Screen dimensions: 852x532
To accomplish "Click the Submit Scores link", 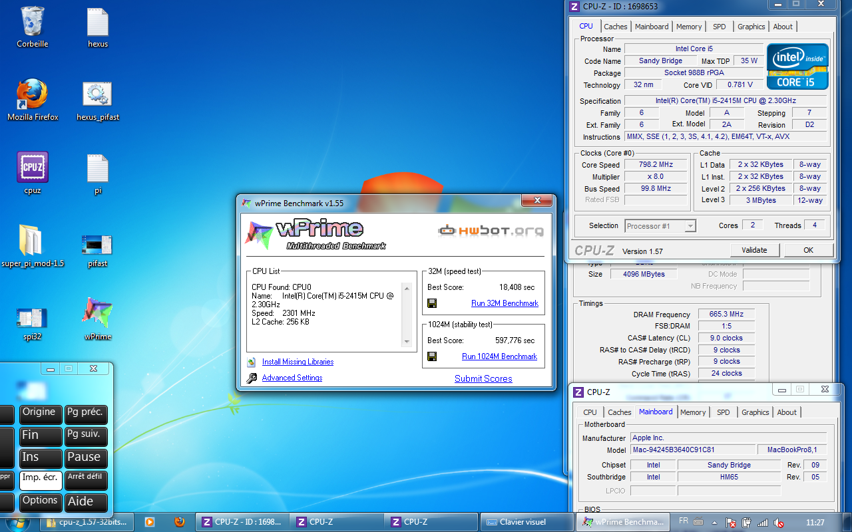I will pyautogui.click(x=483, y=378).
